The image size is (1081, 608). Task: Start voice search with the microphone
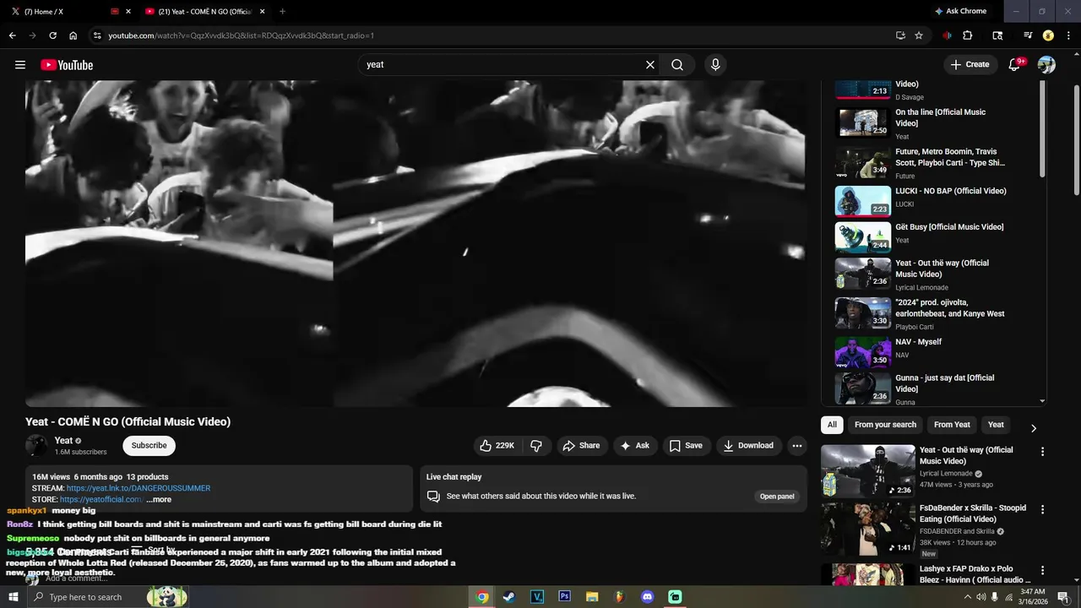tap(715, 65)
